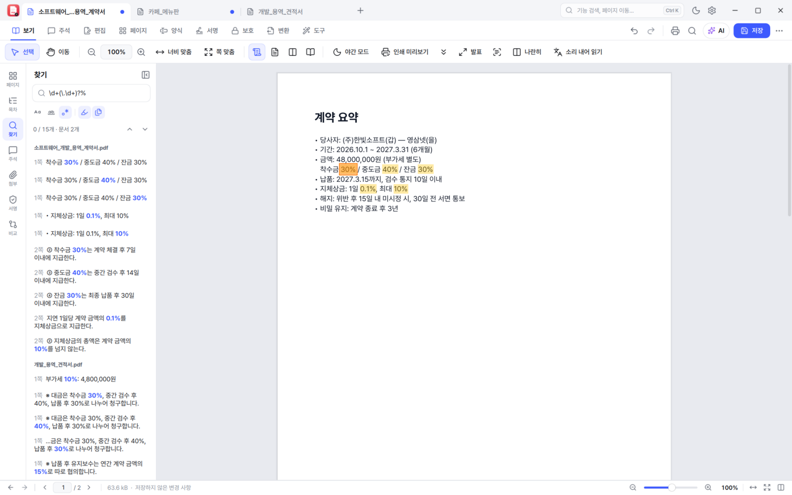Click the regex search input field
Image resolution: width=792 pixels, height=495 pixels.
tap(92, 93)
